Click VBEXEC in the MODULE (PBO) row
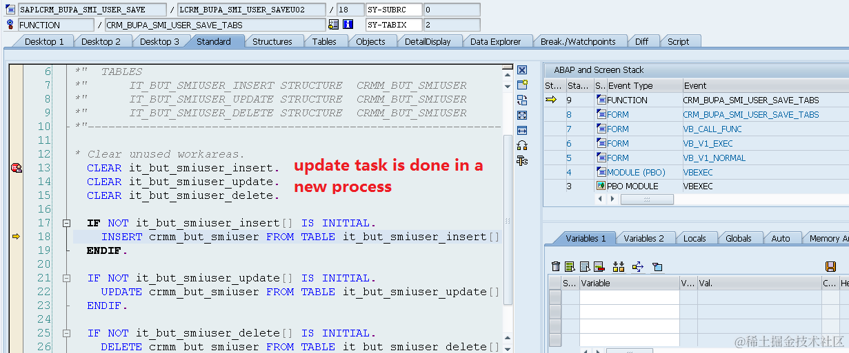The width and height of the screenshot is (849, 353). (698, 173)
